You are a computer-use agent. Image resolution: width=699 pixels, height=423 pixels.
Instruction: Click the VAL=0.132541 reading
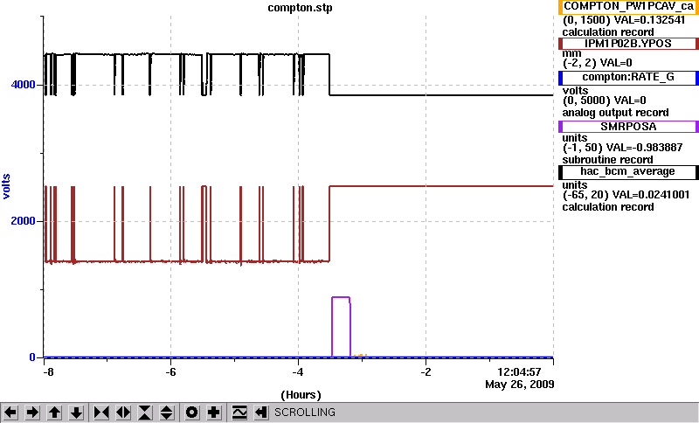point(649,20)
